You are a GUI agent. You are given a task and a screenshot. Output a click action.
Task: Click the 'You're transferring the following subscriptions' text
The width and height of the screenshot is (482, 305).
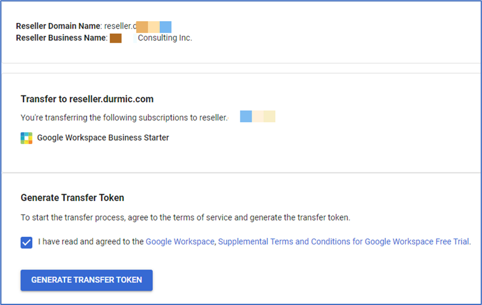(124, 118)
